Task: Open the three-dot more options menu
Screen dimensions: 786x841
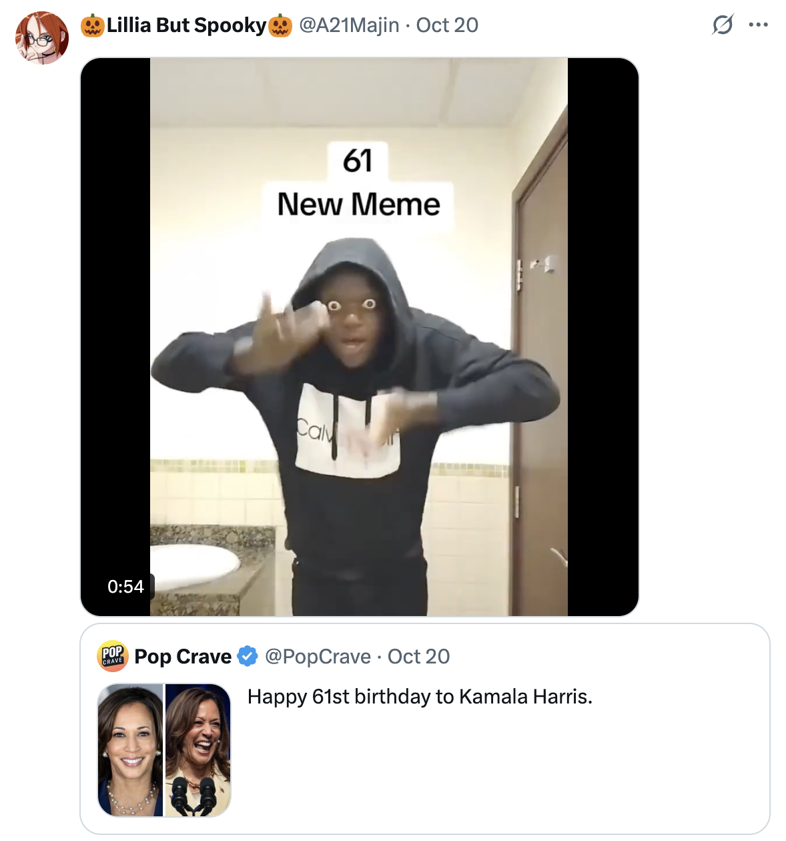Action: pyautogui.click(x=759, y=25)
